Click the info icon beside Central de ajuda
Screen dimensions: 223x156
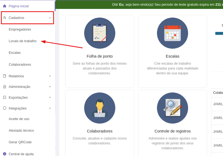pyautogui.click(x=5, y=154)
